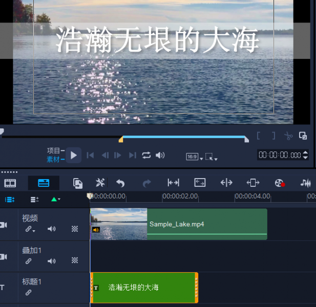Viewport: 316px width, 307px height.
Task: Click the speaker icon on Sample_Lake clip
Action: pyautogui.click(x=96, y=230)
